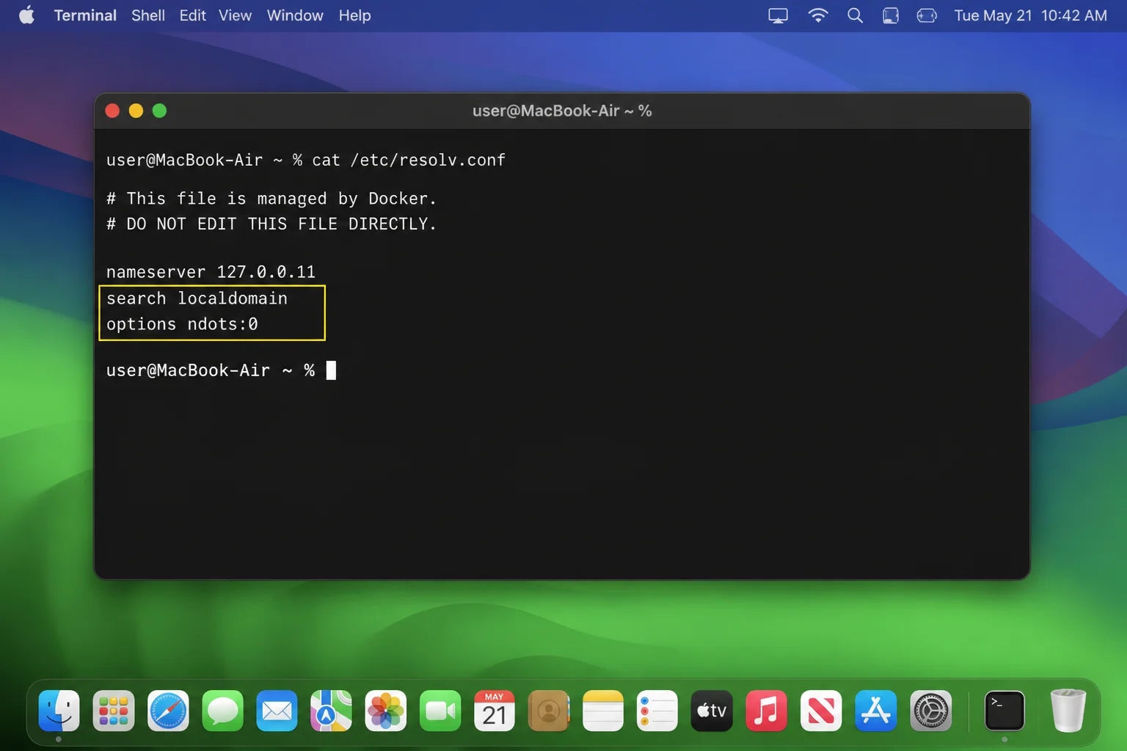Image resolution: width=1127 pixels, height=751 pixels.
Task: Click the battery status icon
Action: (927, 15)
